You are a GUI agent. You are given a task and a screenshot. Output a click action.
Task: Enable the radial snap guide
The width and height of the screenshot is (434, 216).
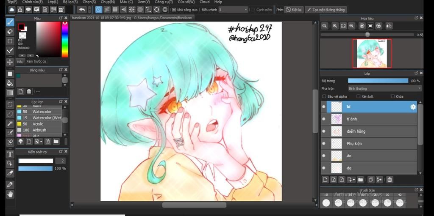pos(132,10)
